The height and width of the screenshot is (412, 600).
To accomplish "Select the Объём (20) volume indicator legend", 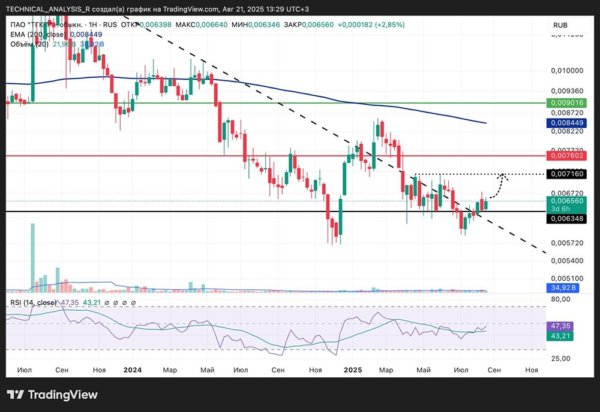I will coord(29,44).
